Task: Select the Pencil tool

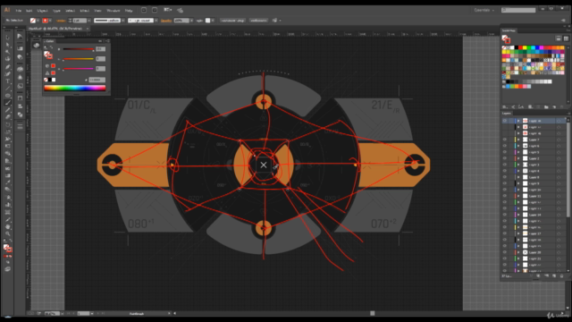Action: coord(8,110)
